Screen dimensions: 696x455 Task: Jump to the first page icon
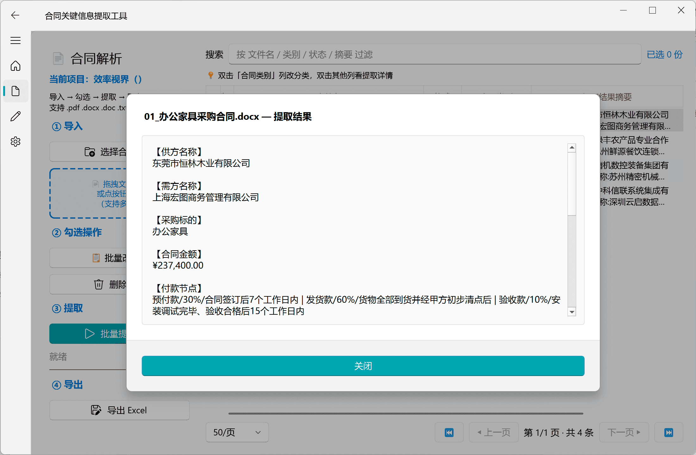click(449, 432)
